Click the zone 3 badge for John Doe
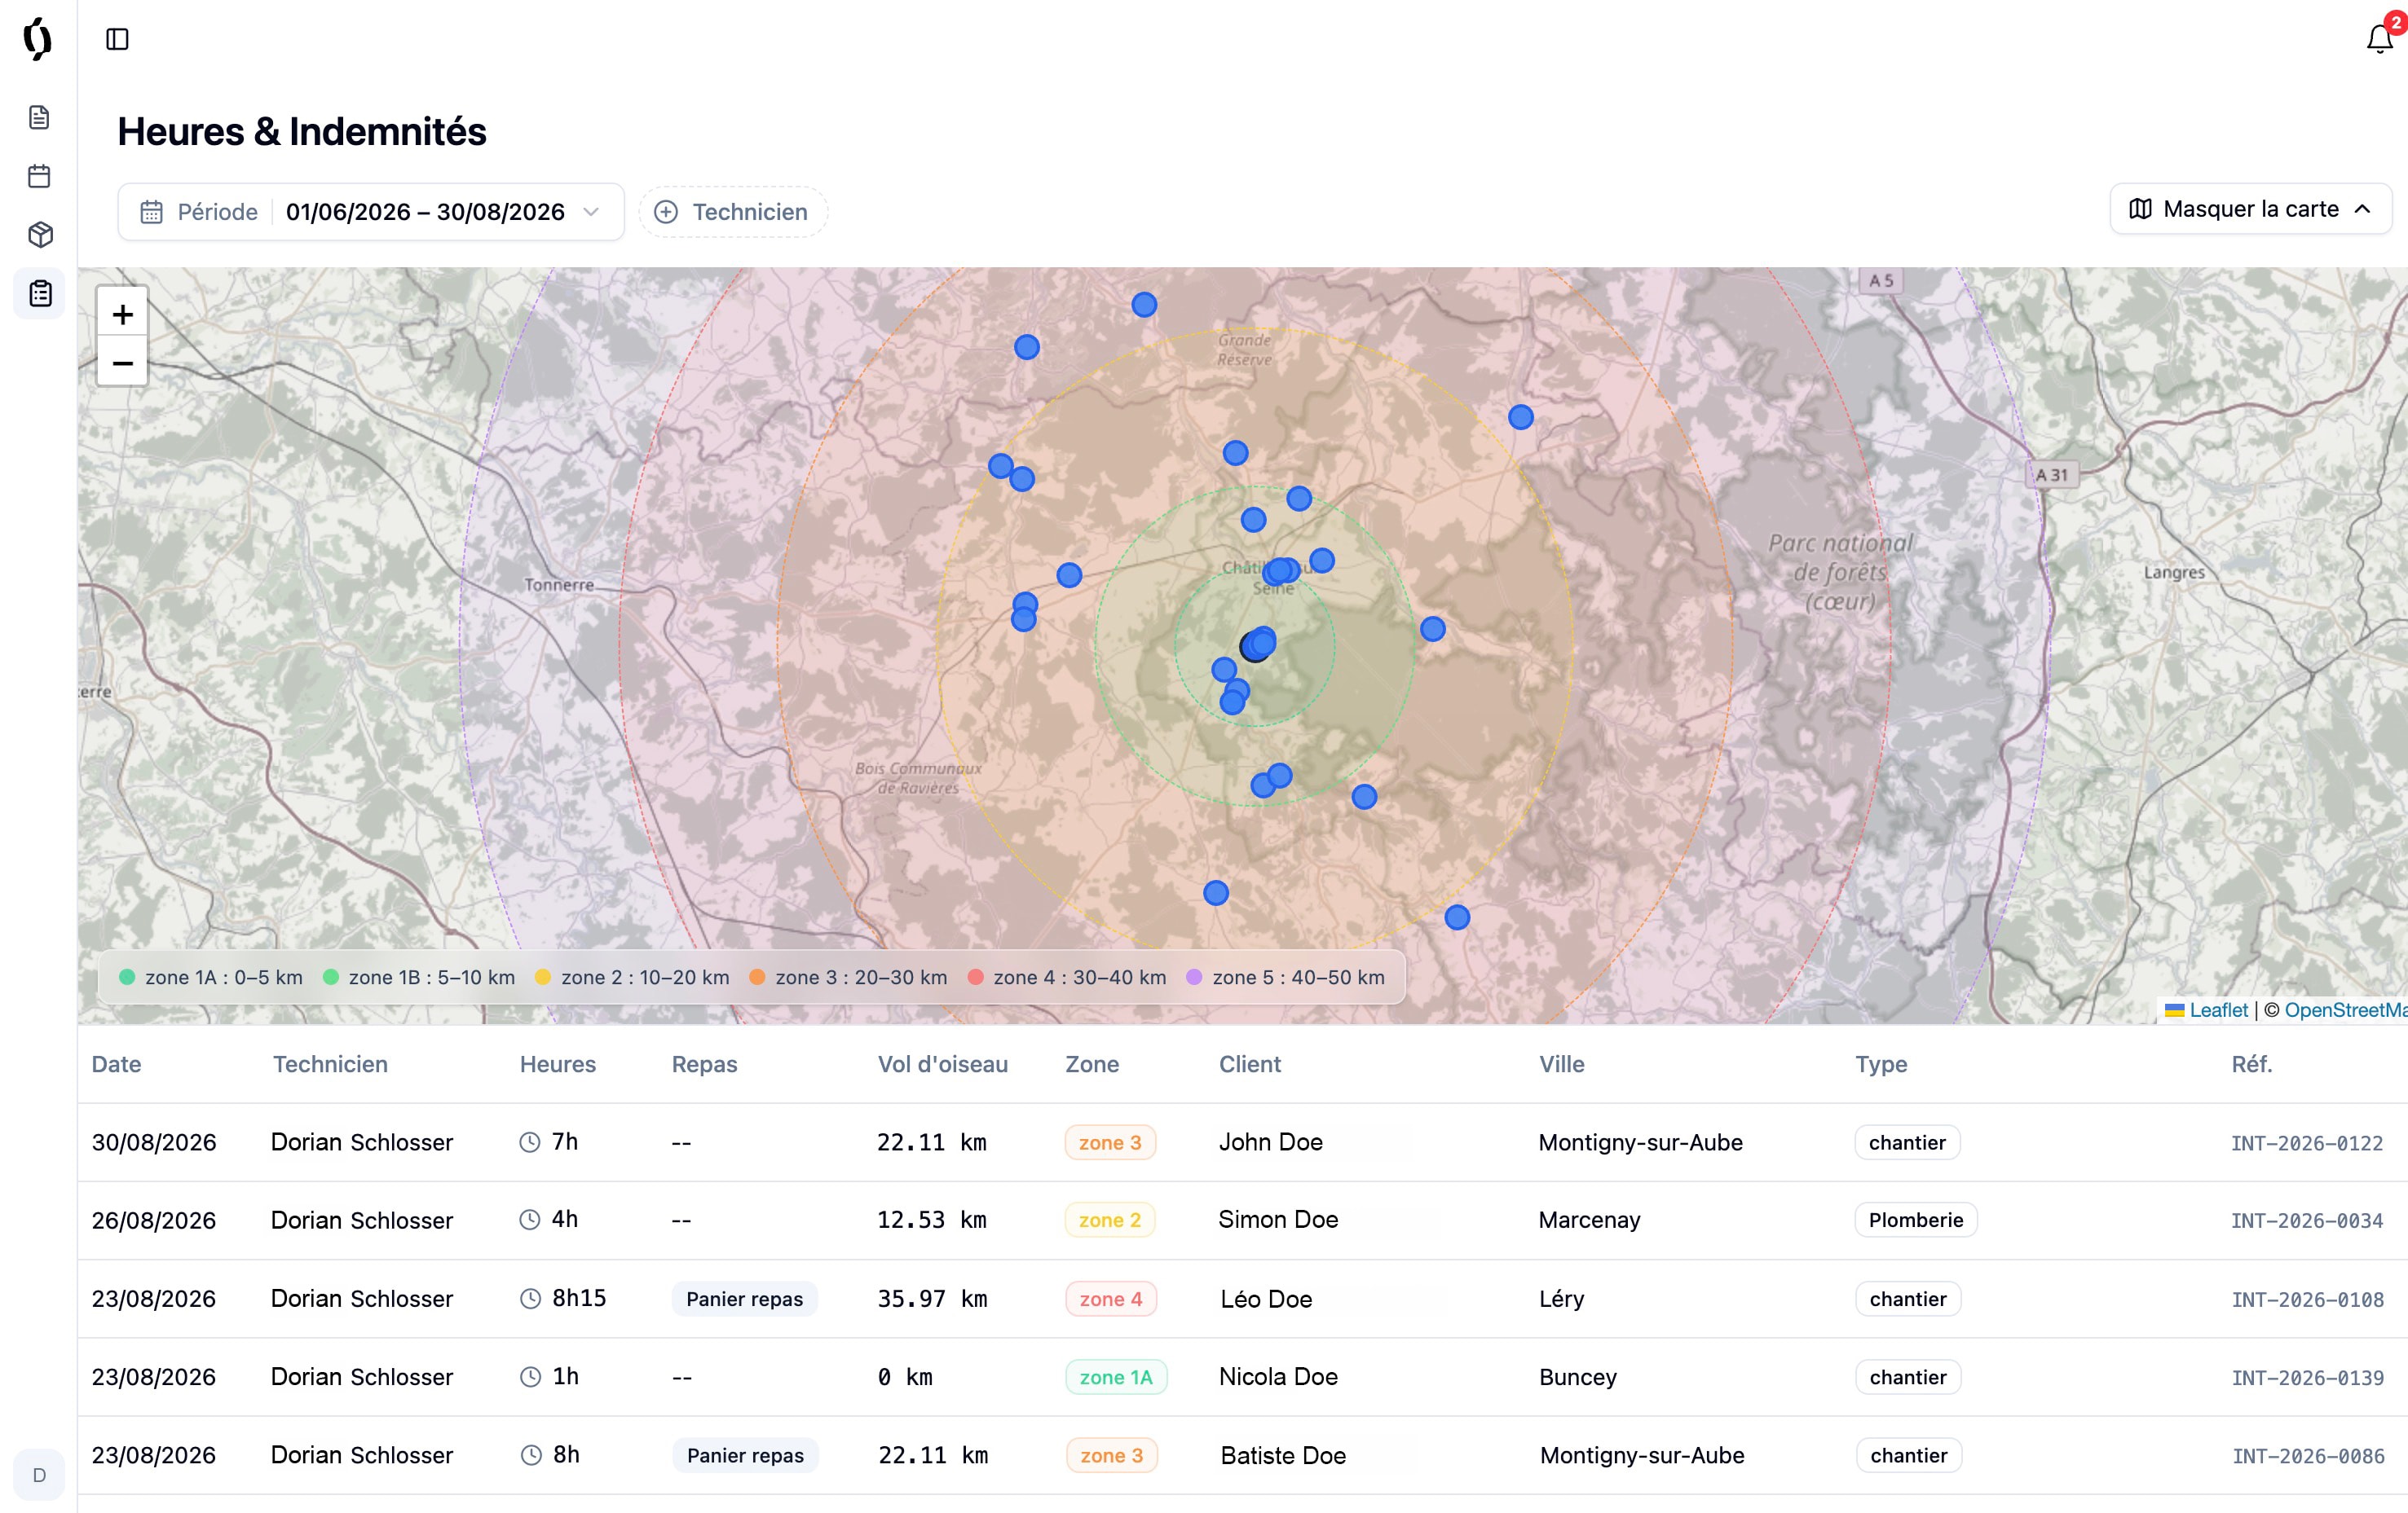The width and height of the screenshot is (2408, 1513). [x=1110, y=1142]
